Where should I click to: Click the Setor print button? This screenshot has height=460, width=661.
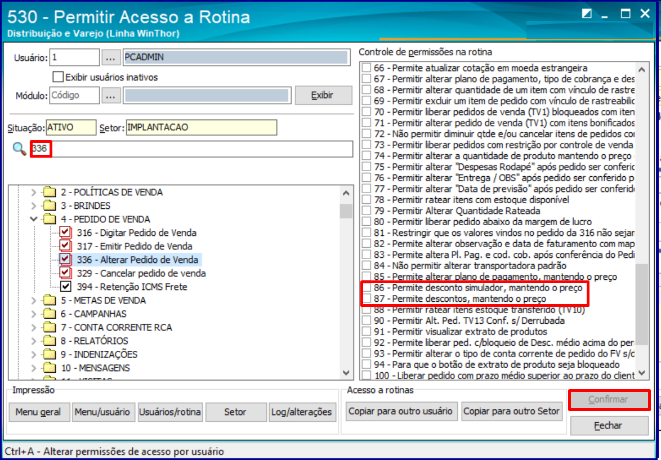236,412
